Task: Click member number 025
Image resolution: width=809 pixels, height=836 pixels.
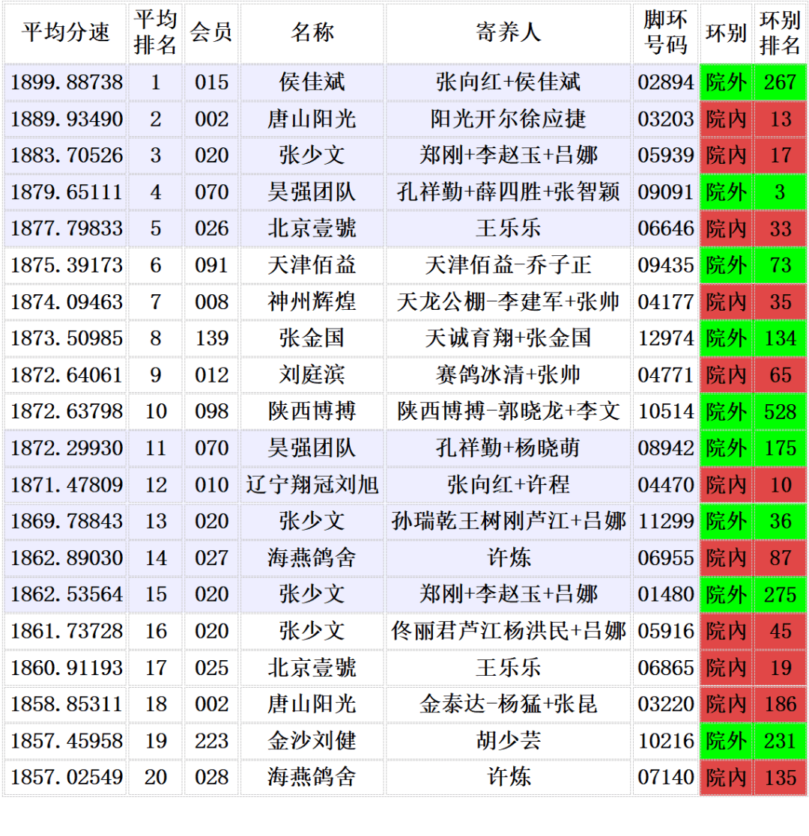Action: pyautogui.click(x=211, y=668)
